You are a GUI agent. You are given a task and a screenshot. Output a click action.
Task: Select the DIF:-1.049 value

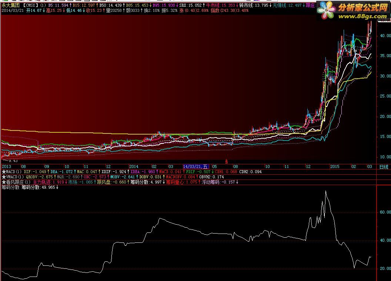coord(35,172)
